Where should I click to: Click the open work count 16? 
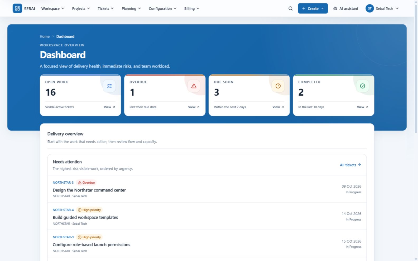(51, 92)
